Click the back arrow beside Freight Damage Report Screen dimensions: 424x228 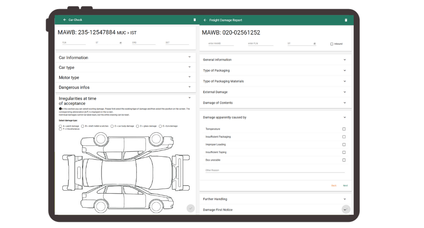[x=205, y=20]
